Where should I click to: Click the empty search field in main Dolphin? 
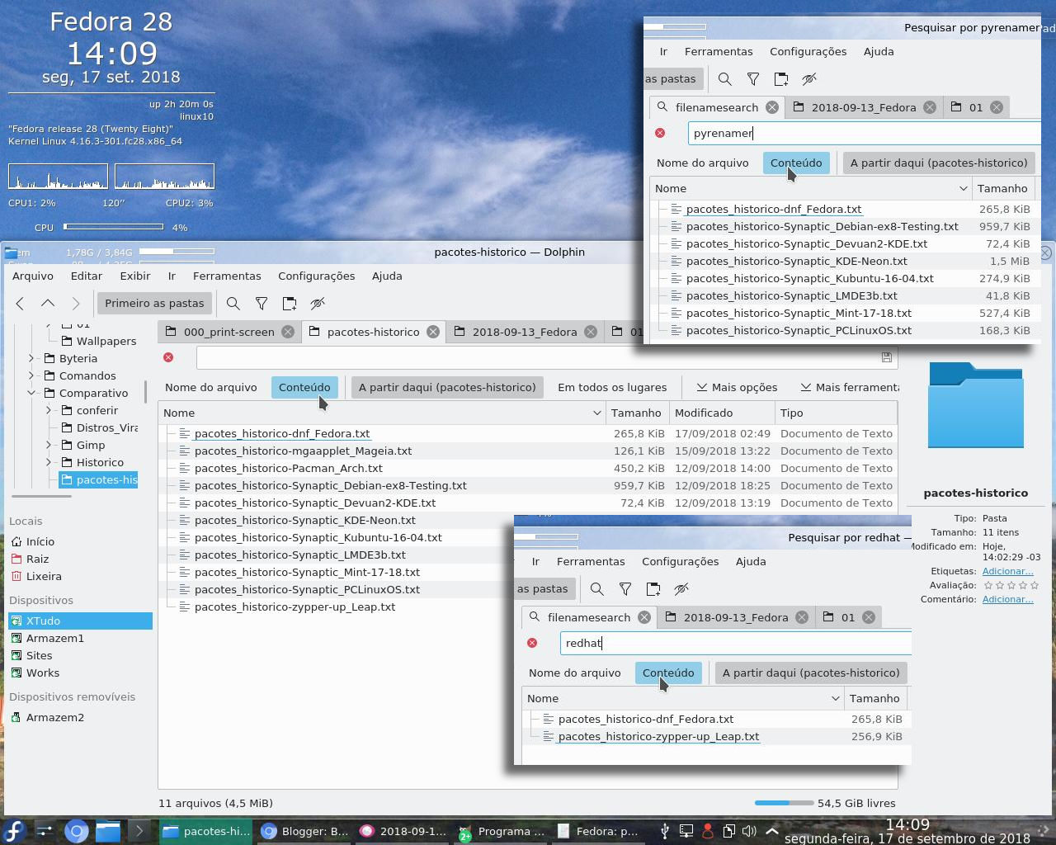(x=538, y=357)
